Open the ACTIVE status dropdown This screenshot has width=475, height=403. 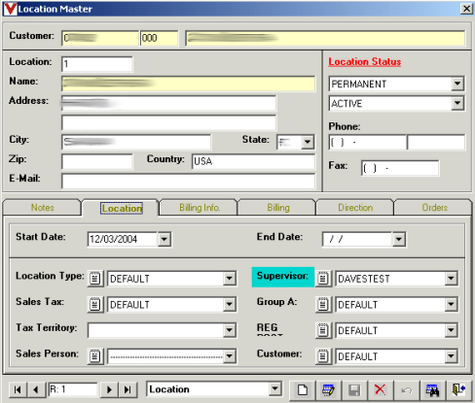pos(457,103)
